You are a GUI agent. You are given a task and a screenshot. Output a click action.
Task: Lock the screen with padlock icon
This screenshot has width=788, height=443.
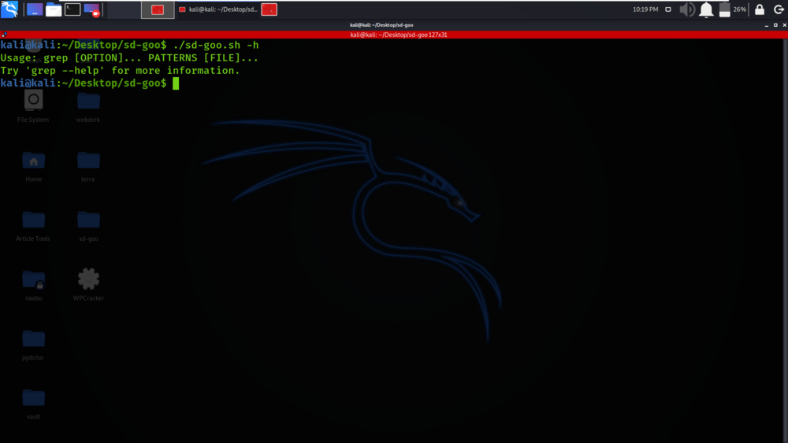coord(760,9)
